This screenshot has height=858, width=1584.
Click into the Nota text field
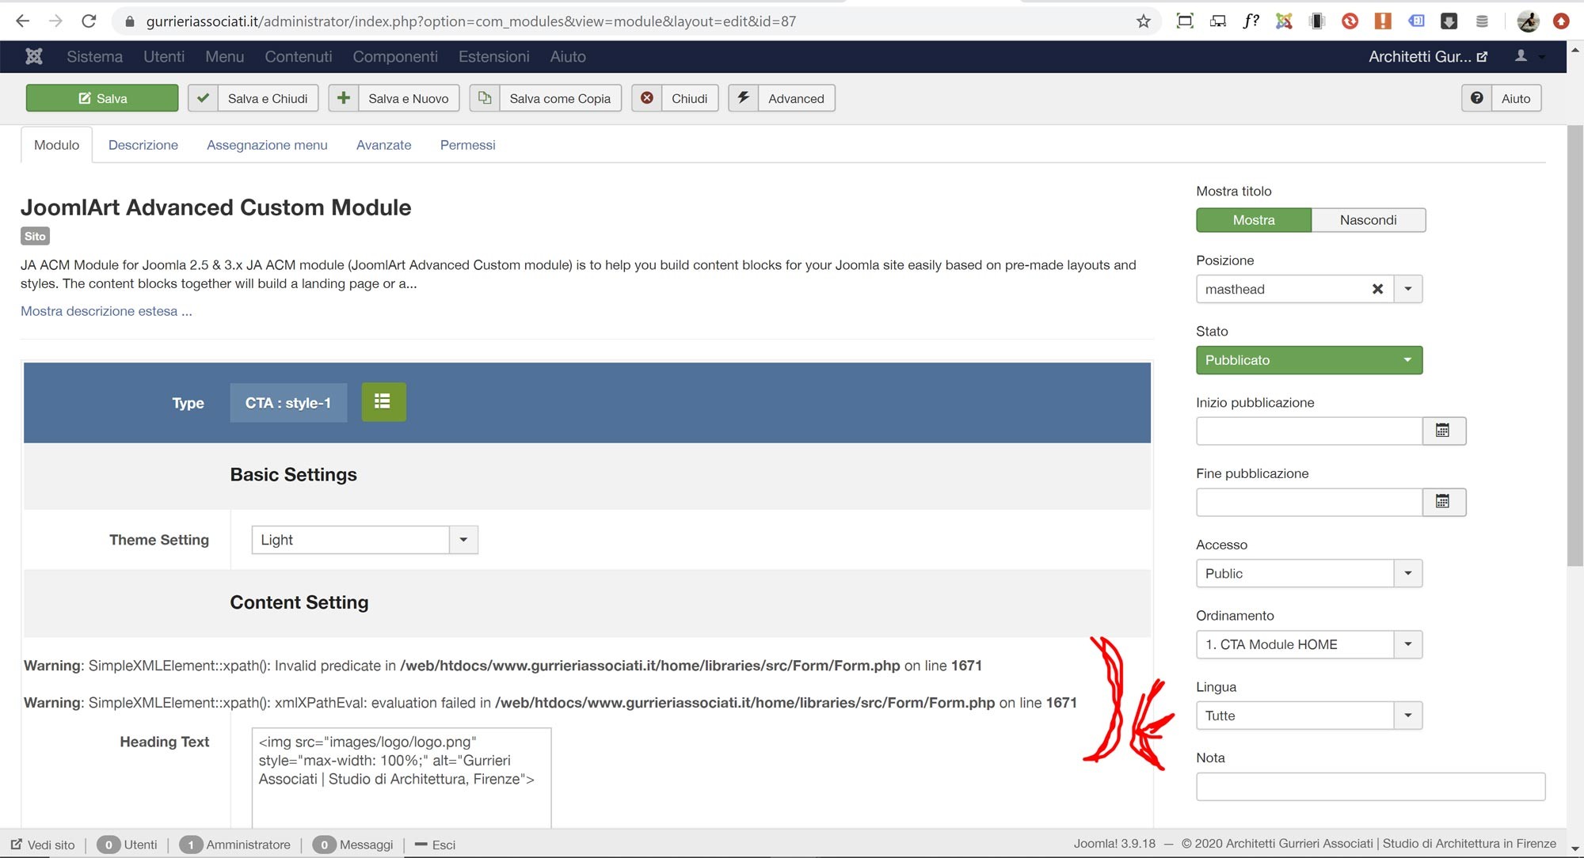(x=1370, y=787)
